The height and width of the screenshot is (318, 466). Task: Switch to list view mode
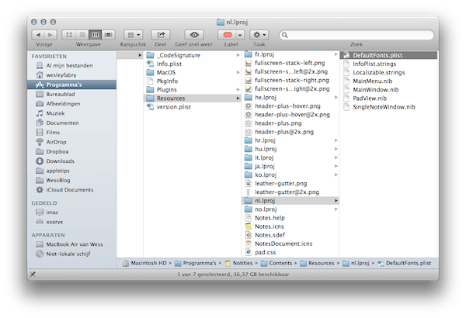(x=82, y=35)
